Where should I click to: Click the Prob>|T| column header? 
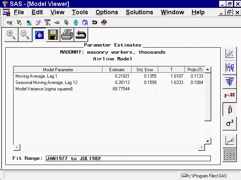[195, 70]
